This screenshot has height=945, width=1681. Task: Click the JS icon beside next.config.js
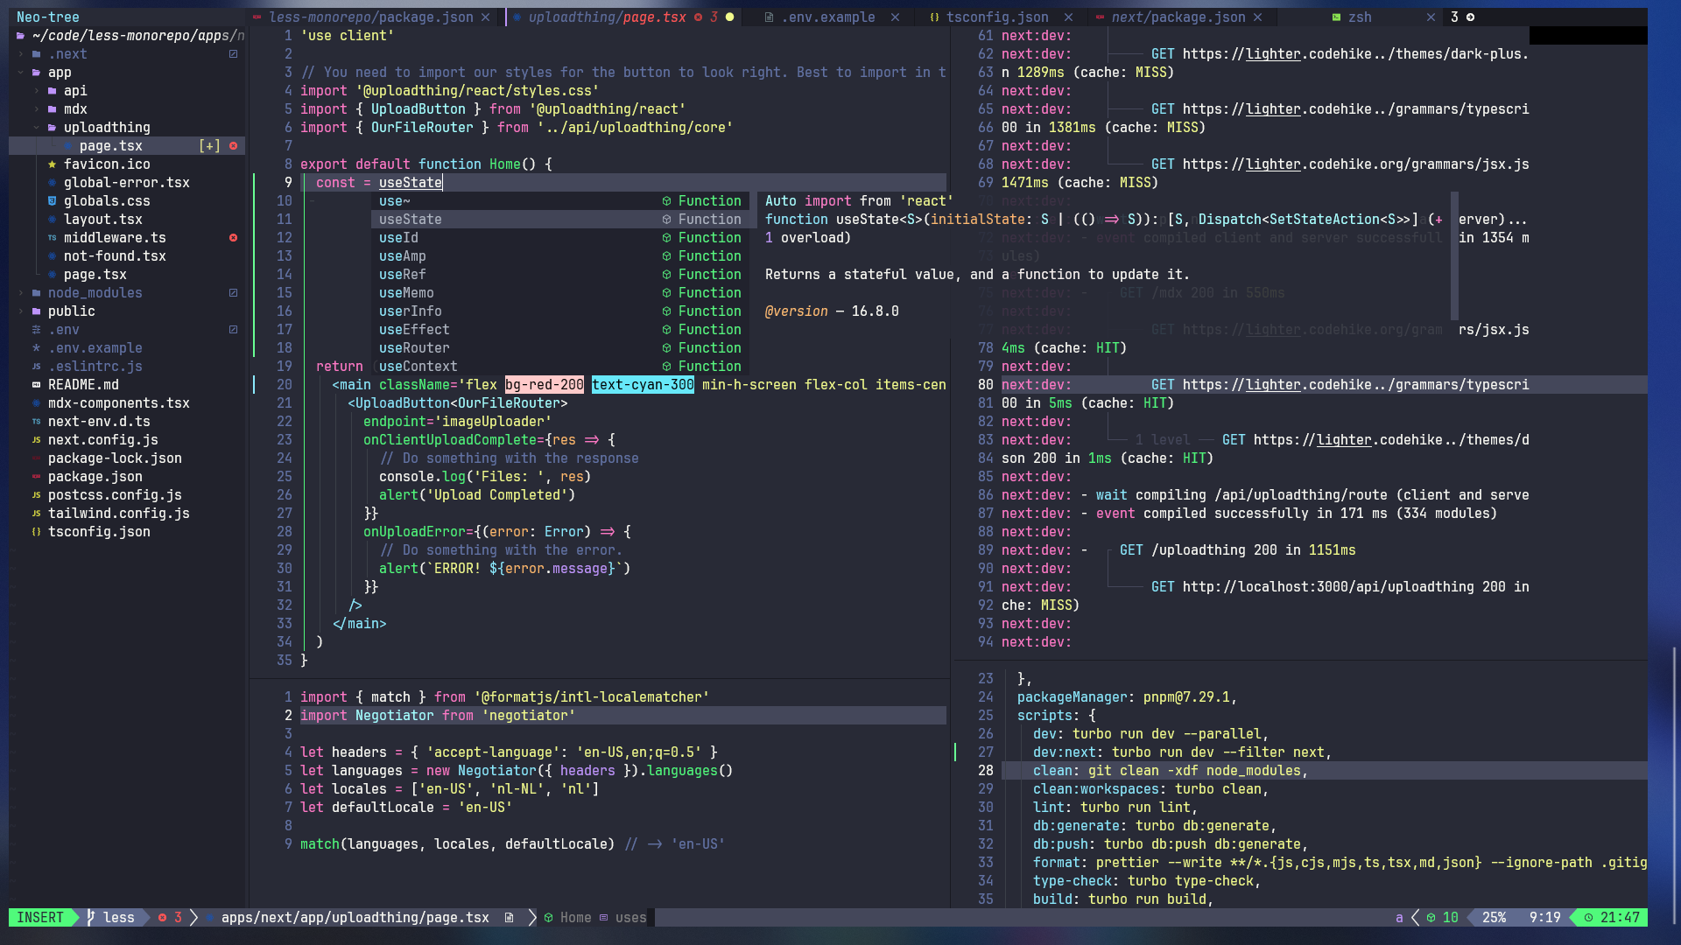click(x=36, y=440)
